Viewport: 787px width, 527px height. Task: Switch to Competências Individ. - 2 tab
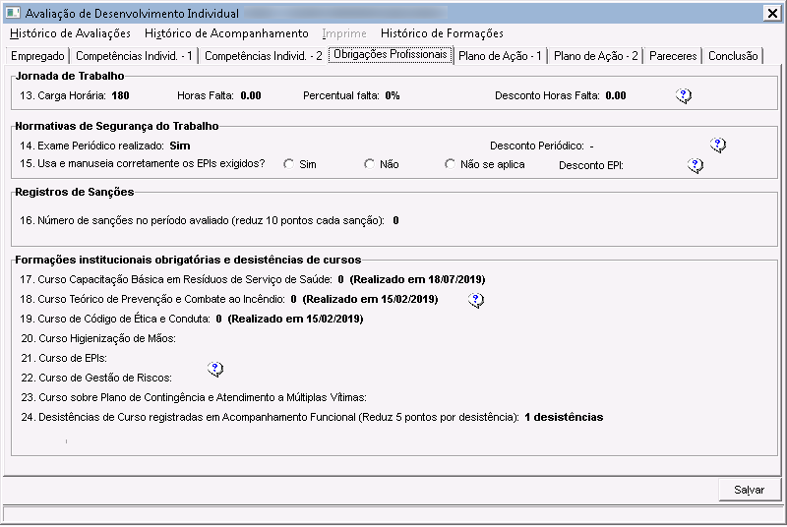[x=263, y=56]
